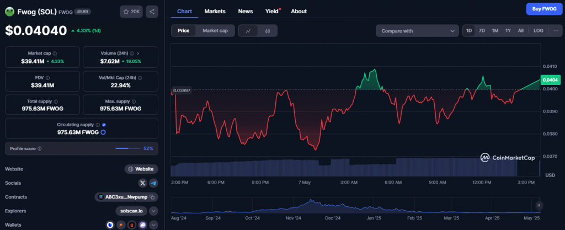Open the chart more options ellipsis
The height and width of the screenshot is (230, 565).
(x=556, y=30)
